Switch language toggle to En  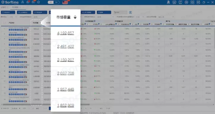[56, 2]
